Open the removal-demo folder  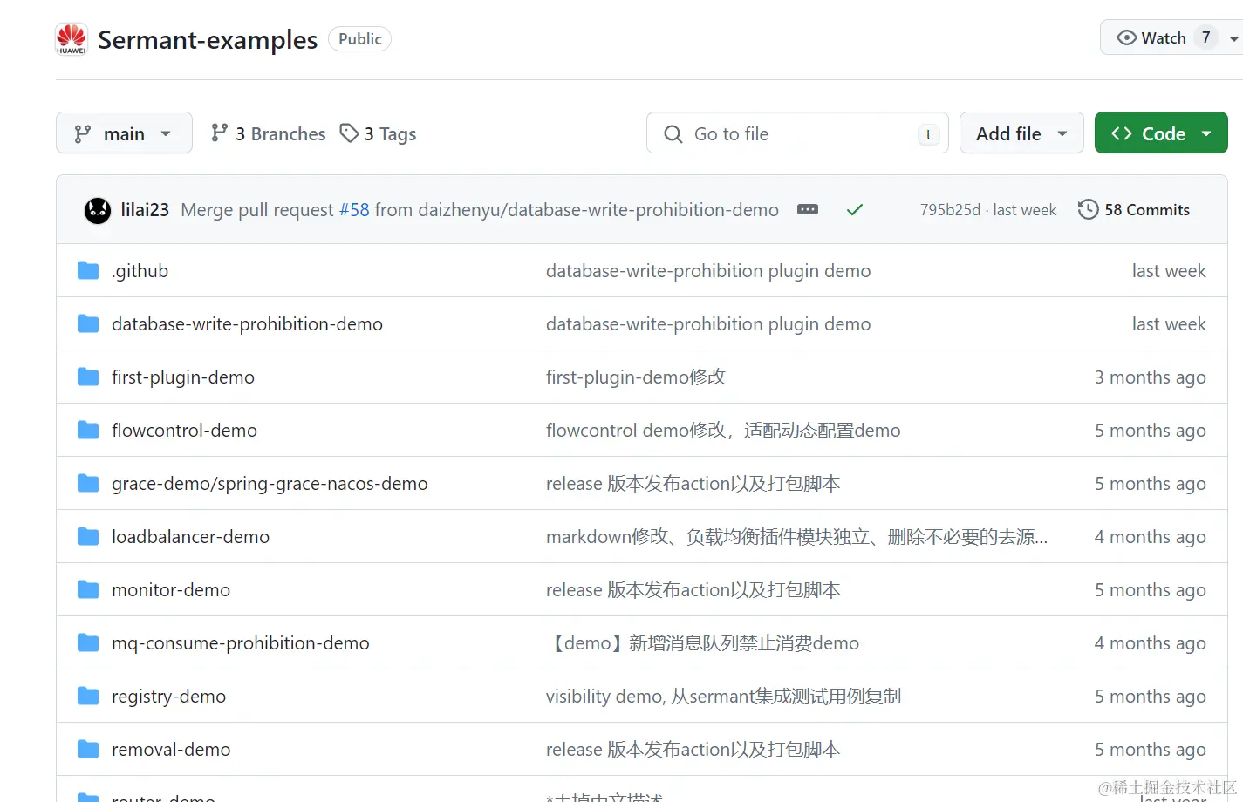tap(171, 750)
